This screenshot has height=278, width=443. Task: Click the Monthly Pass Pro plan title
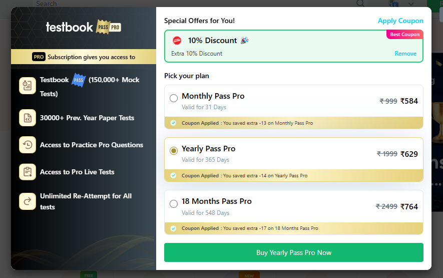click(213, 96)
